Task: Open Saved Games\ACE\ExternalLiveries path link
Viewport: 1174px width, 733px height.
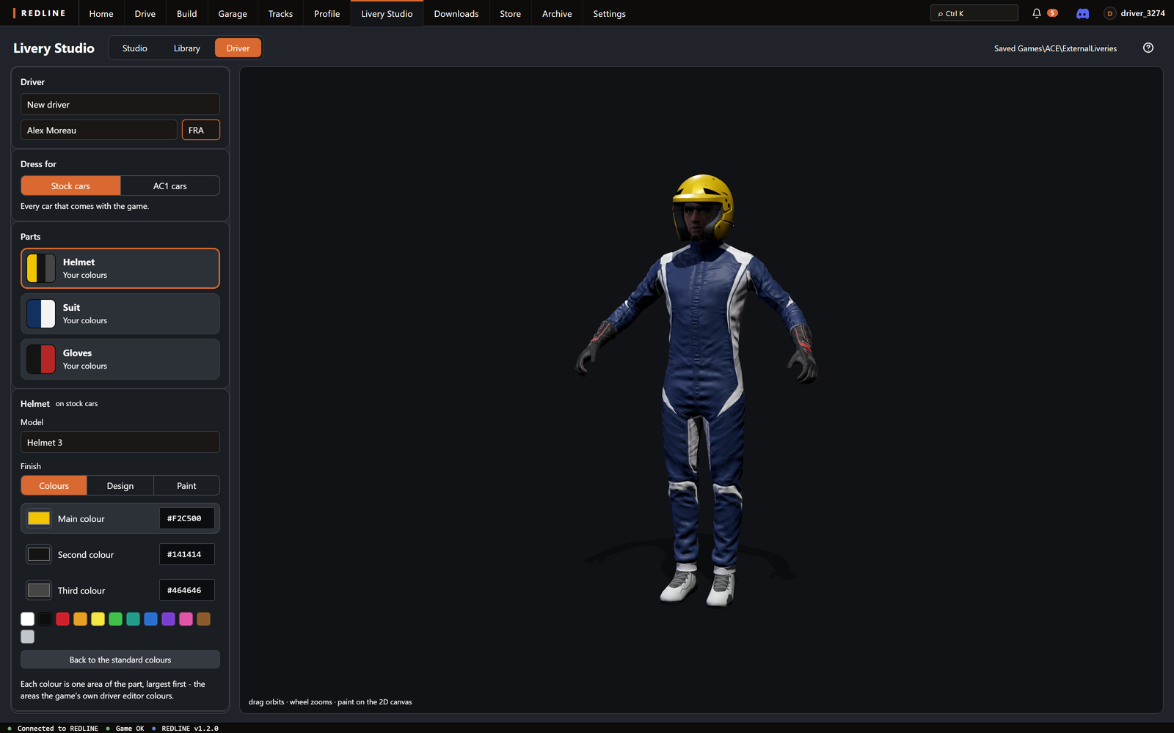Action: 1055,48
